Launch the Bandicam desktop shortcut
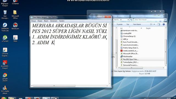The image size is (176, 99). (x=15, y=26)
